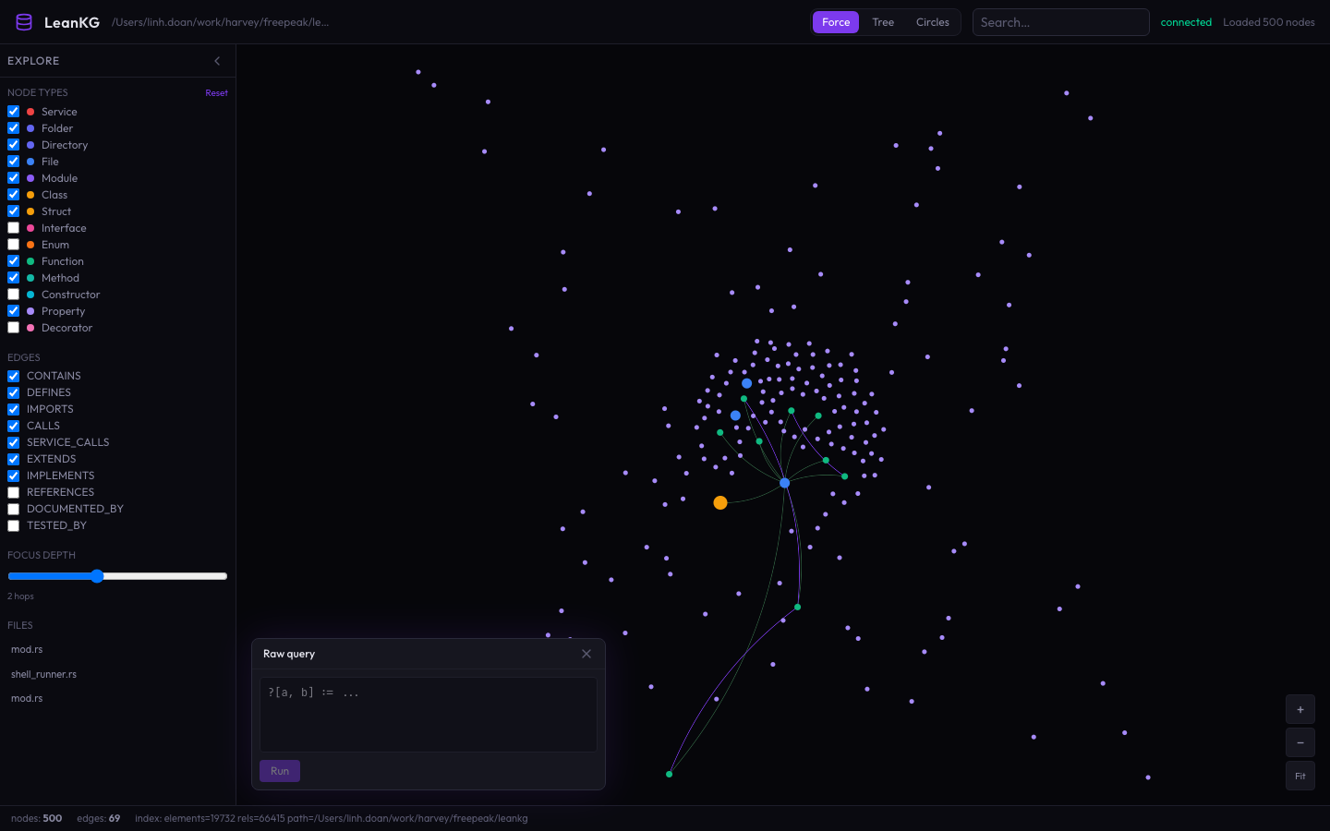Toggle the Property node type checkbox
The image size is (1330, 831).
[14, 311]
